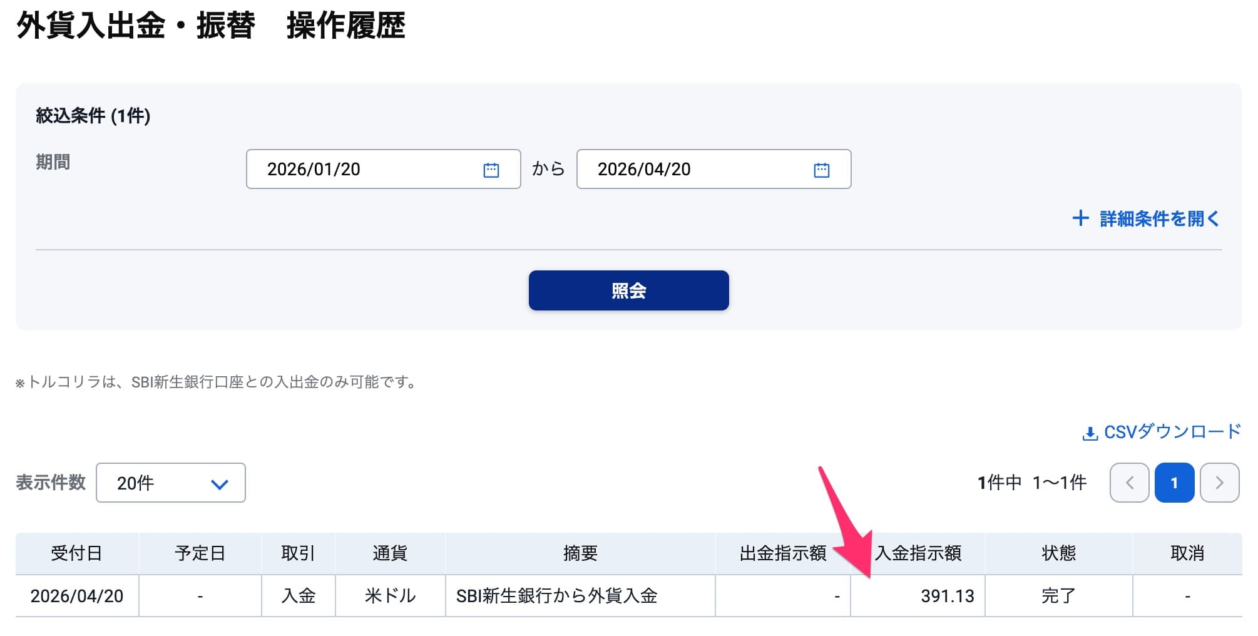The height and width of the screenshot is (636, 1258).
Task: Open the end date calendar picker
Action: pos(822,169)
